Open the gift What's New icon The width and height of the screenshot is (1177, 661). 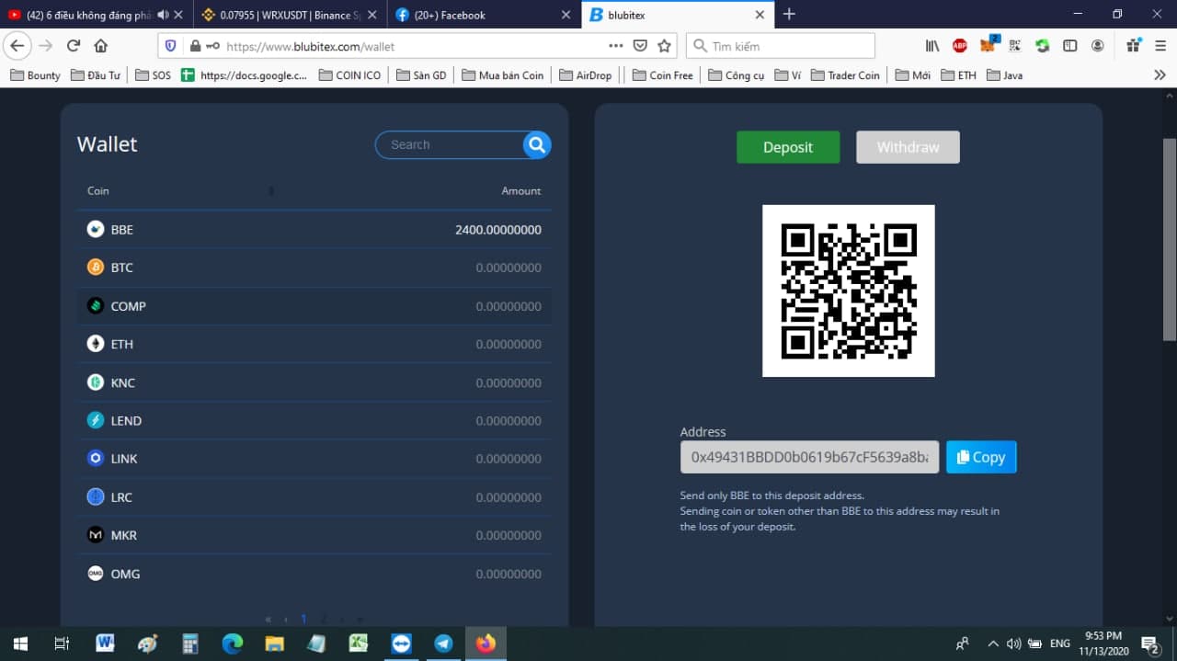(x=1133, y=45)
